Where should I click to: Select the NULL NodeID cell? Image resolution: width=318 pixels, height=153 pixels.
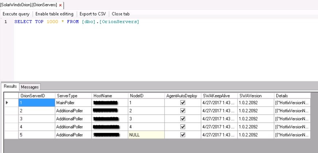point(146,135)
